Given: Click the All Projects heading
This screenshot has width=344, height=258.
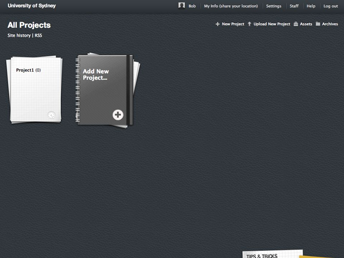Looking at the screenshot, I should tap(29, 25).
